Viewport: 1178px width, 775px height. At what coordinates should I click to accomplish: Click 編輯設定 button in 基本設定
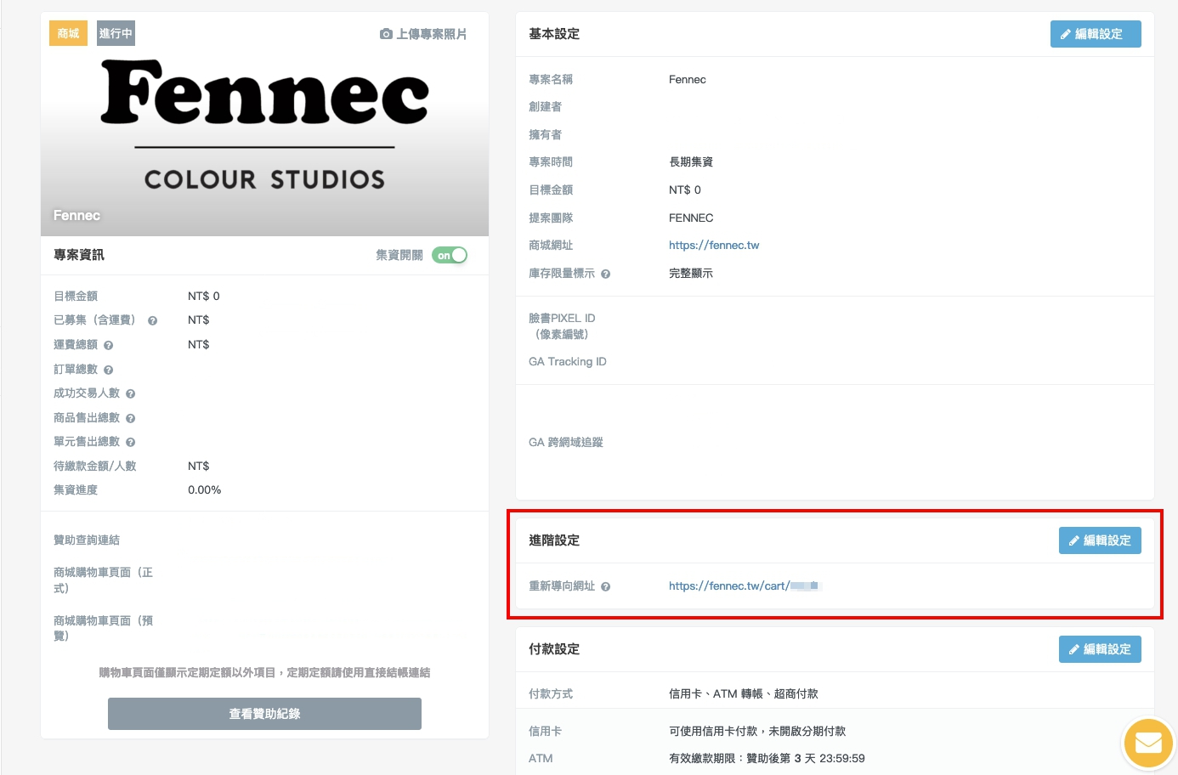point(1096,34)
